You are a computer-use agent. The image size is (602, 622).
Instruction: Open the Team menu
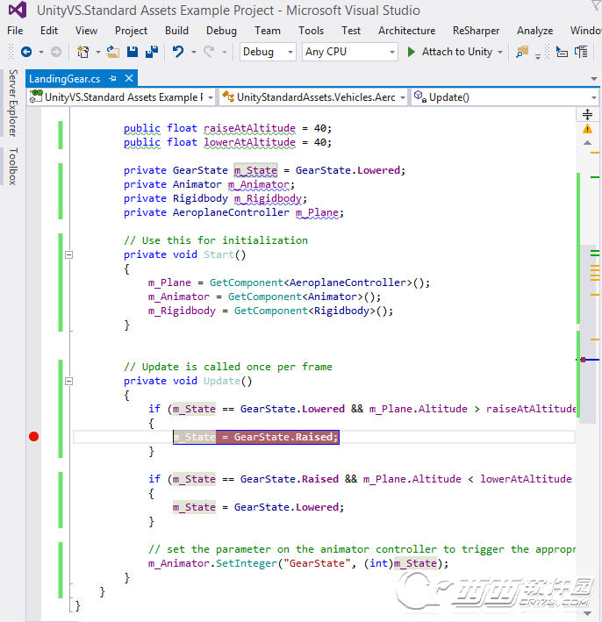[x=268, y=31]
